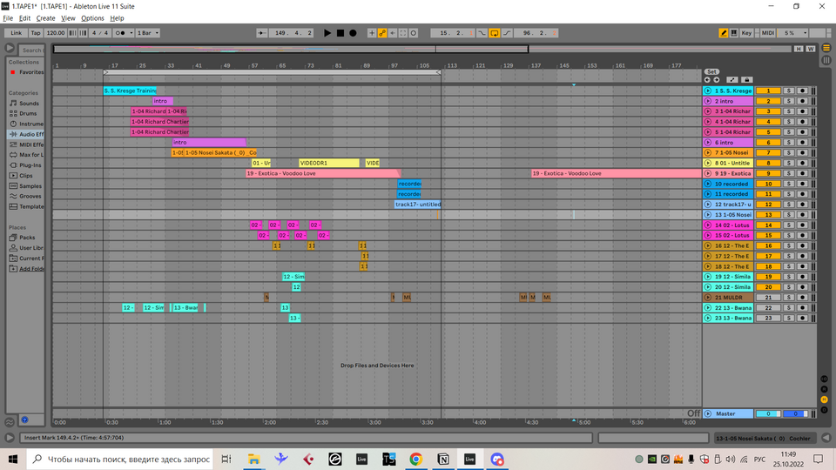Solo track 3 1-04 Richar
836x470 pixels.
788,111
